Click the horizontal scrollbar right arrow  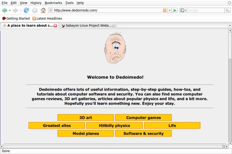[x=227, y=147]
